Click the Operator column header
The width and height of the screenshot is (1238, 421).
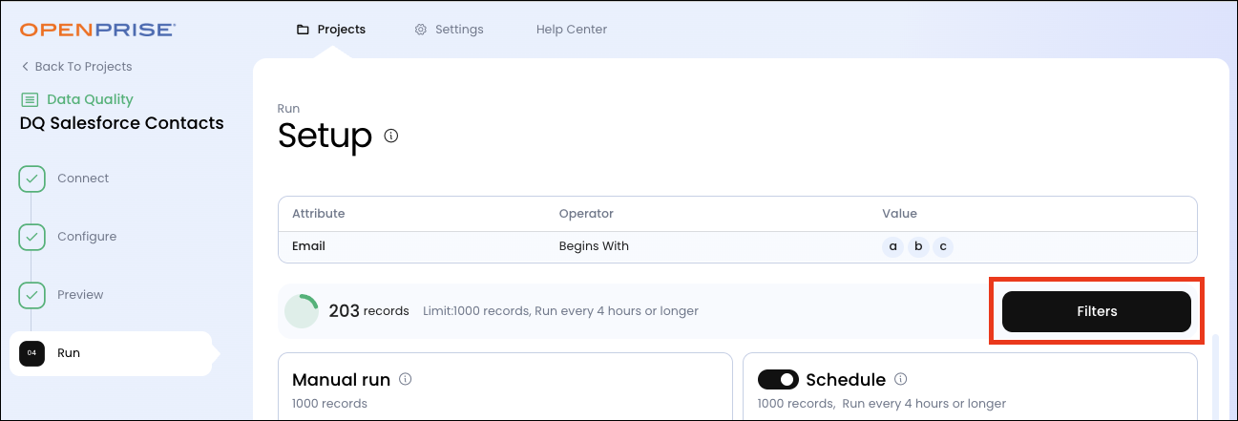[586, 214]
